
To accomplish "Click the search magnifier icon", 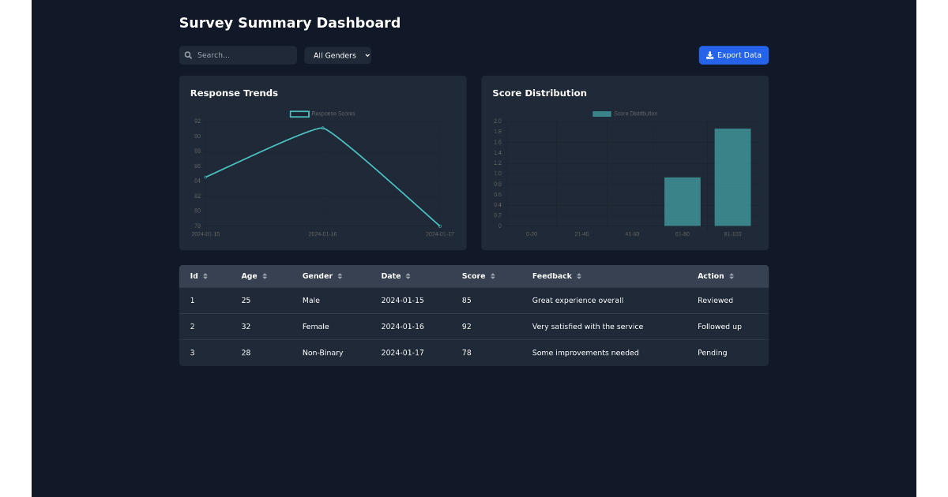I will (188, 55).
